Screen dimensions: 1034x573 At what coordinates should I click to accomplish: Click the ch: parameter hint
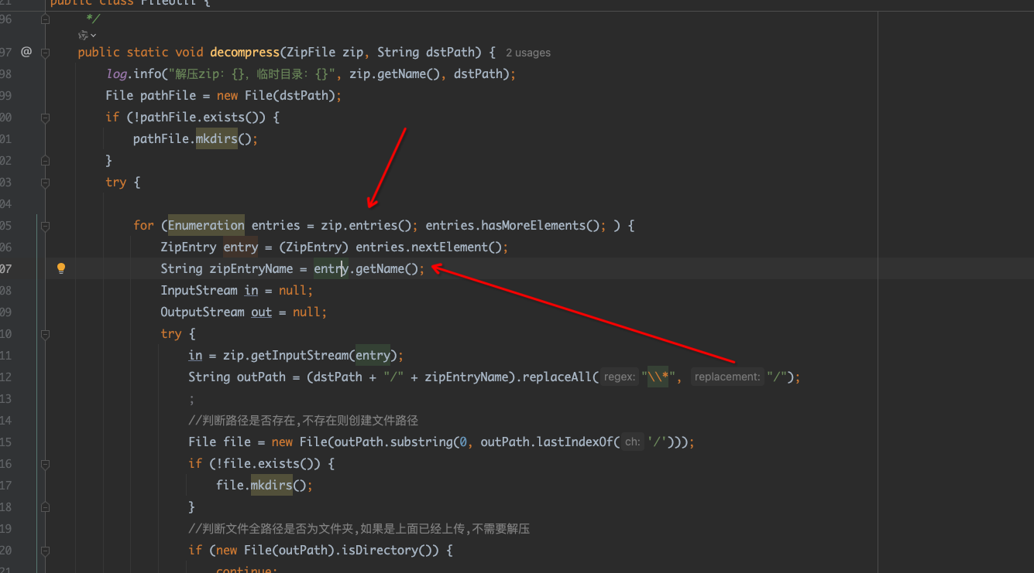(633, 442)
